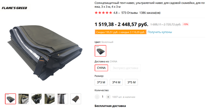Click the minus quantity decrease icon
Viewport: 207px width, 109px height.
click(97, 97)
